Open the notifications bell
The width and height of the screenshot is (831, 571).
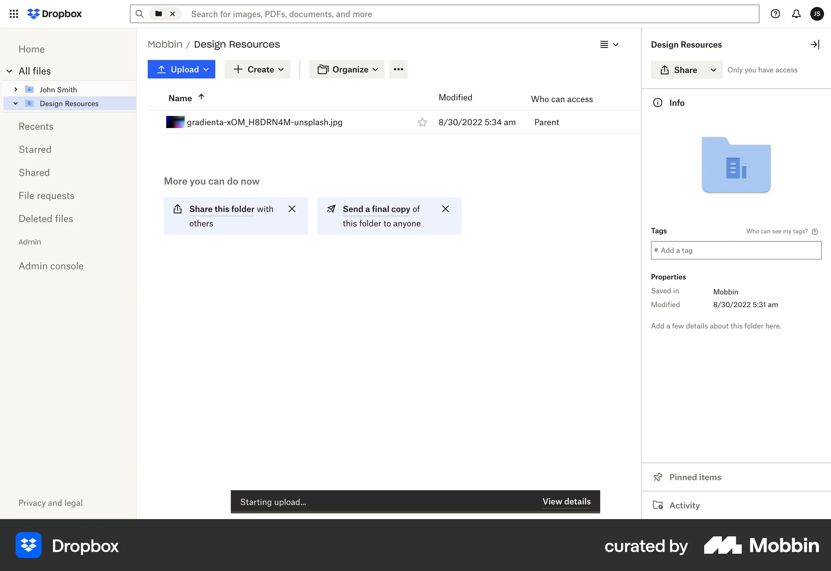(x=796, y=14)
